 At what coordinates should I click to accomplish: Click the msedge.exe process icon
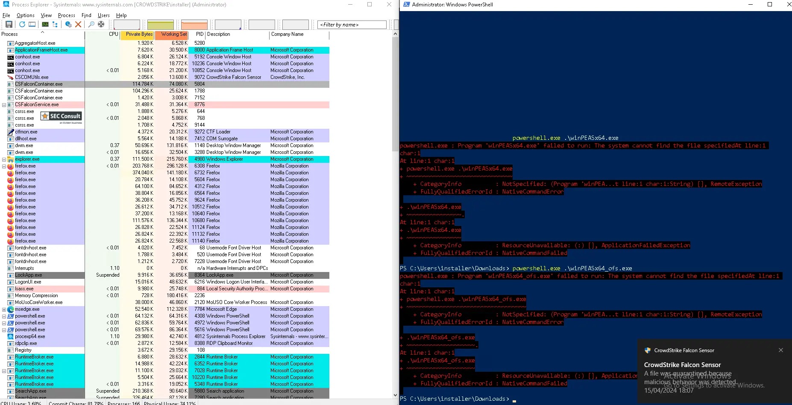[11, 309]
